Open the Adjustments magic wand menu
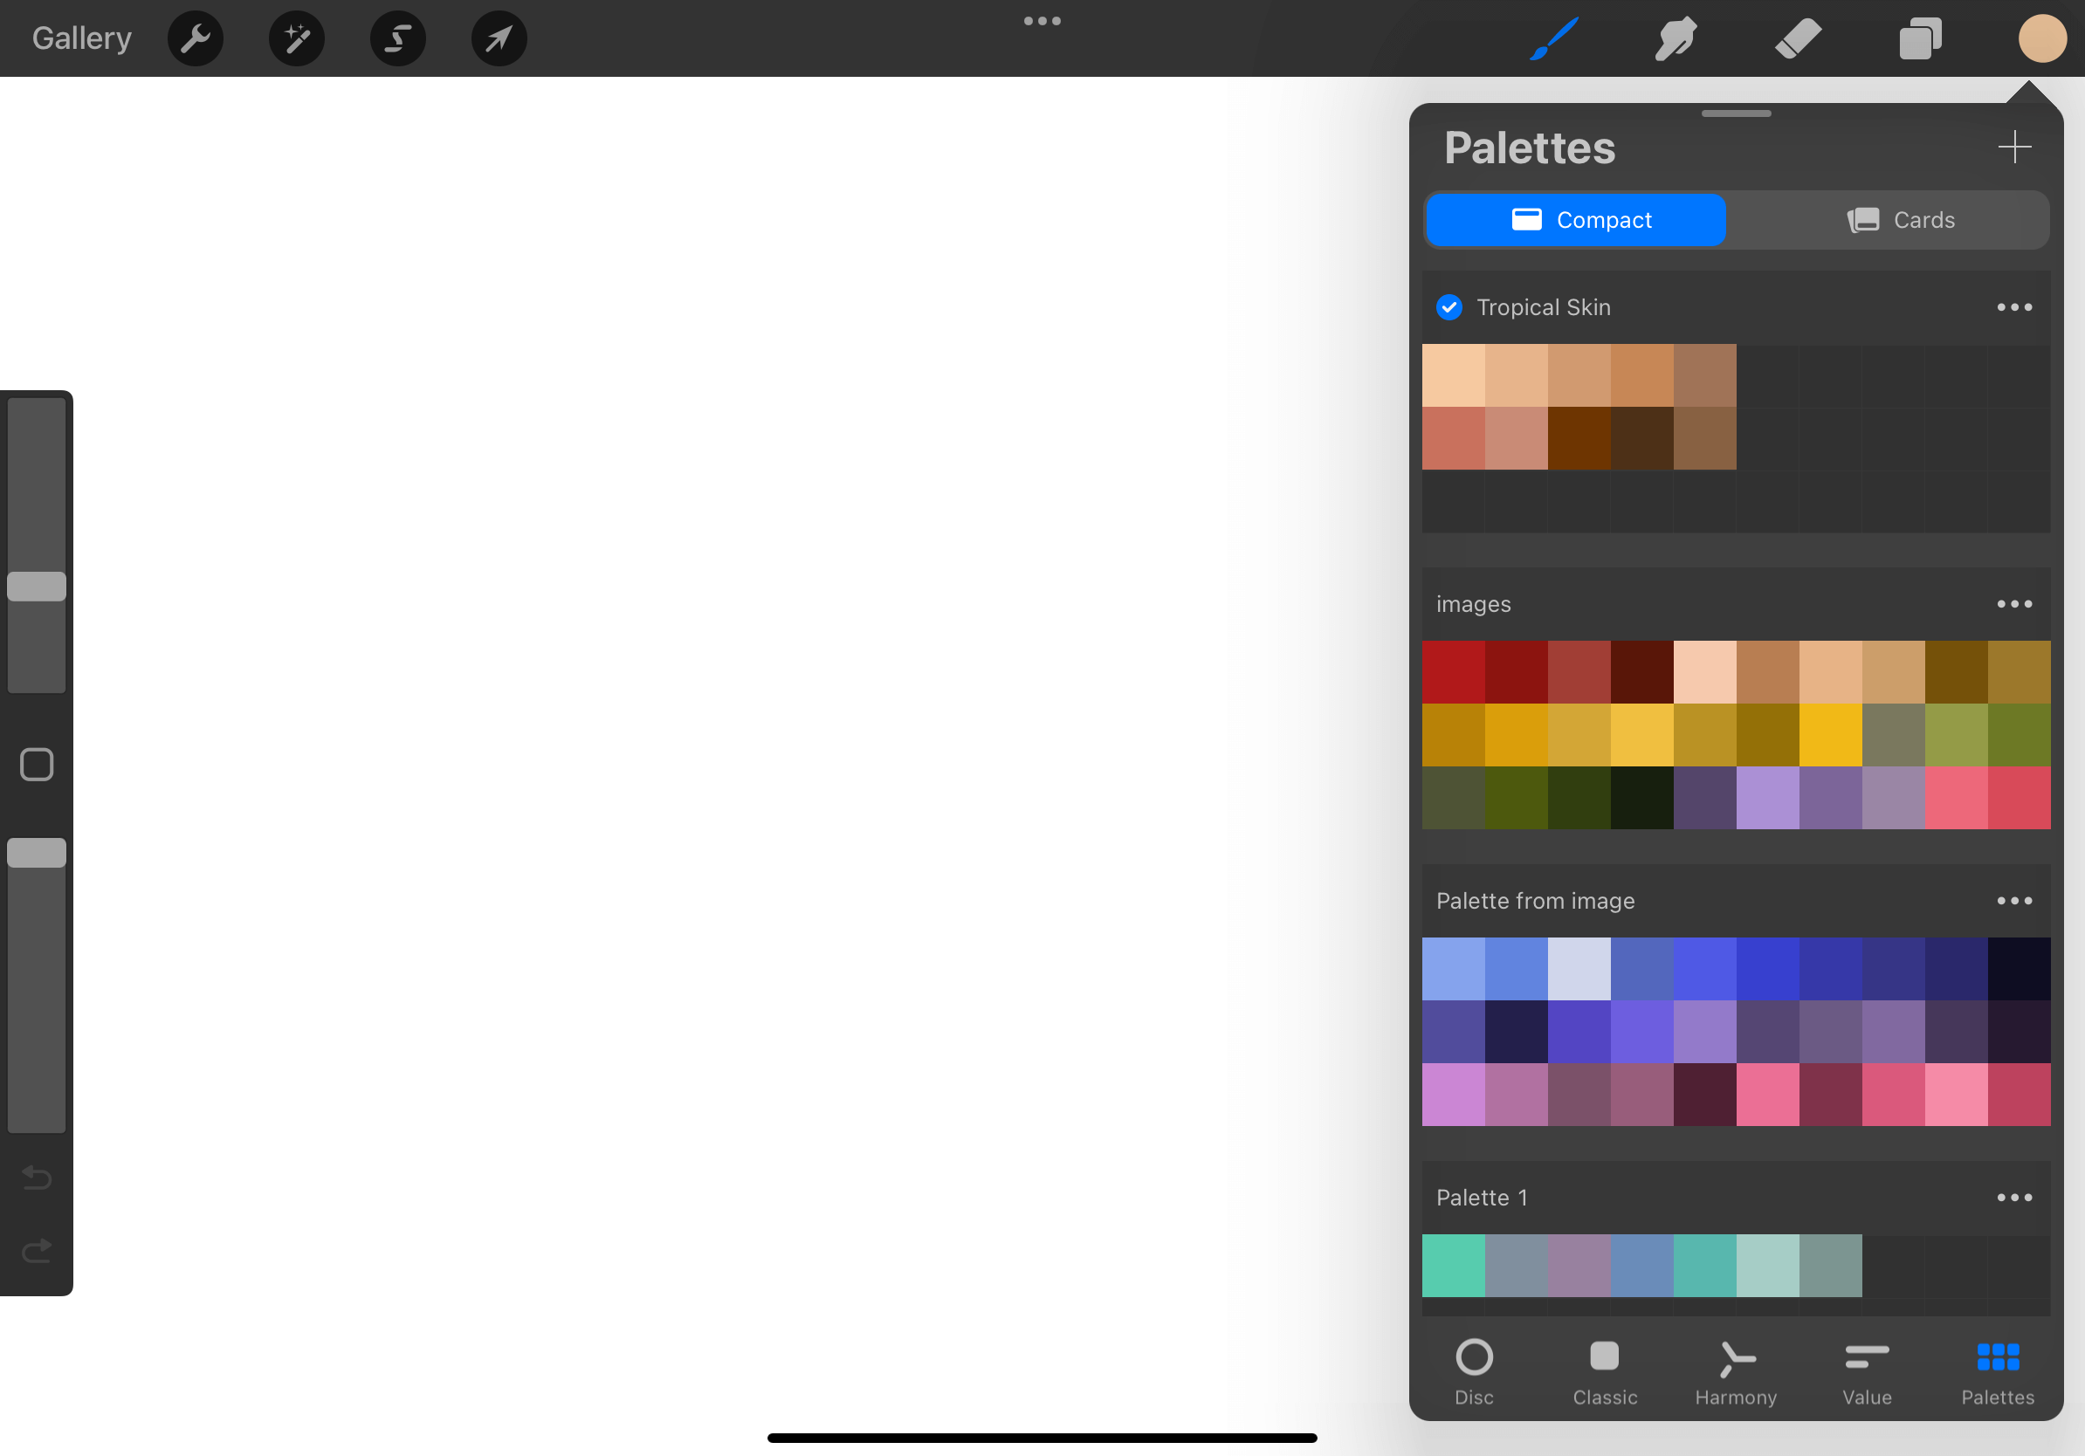This screenshot has height=1456, width=2085. click(x=297, y=39)
